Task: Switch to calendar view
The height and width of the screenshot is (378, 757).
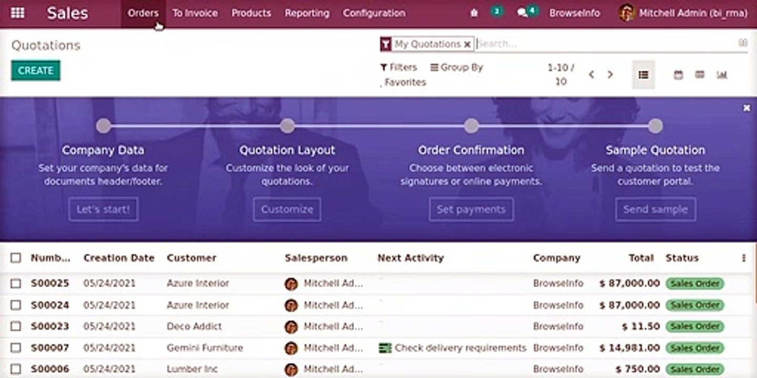Action: coord(678,75)
